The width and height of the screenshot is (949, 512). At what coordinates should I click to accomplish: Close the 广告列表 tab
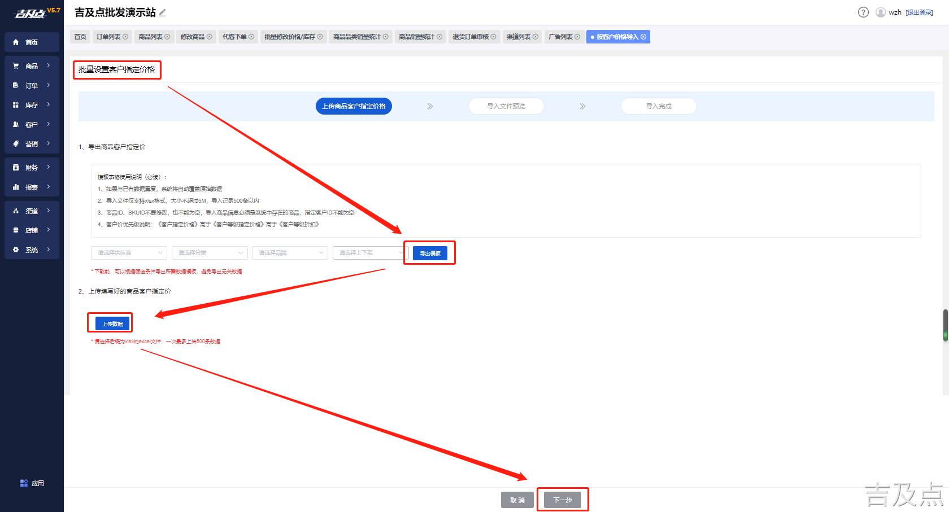tap(577, 37)
